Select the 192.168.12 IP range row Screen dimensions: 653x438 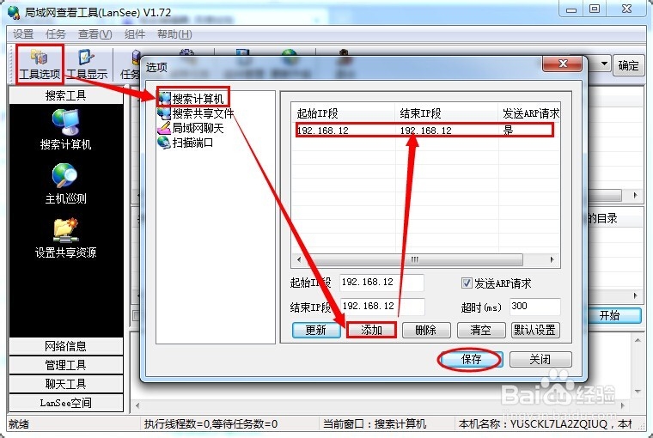pyautogui.click(x=424, y=131)
